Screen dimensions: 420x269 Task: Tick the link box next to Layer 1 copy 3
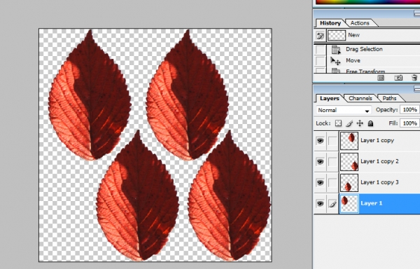point(332,183)
